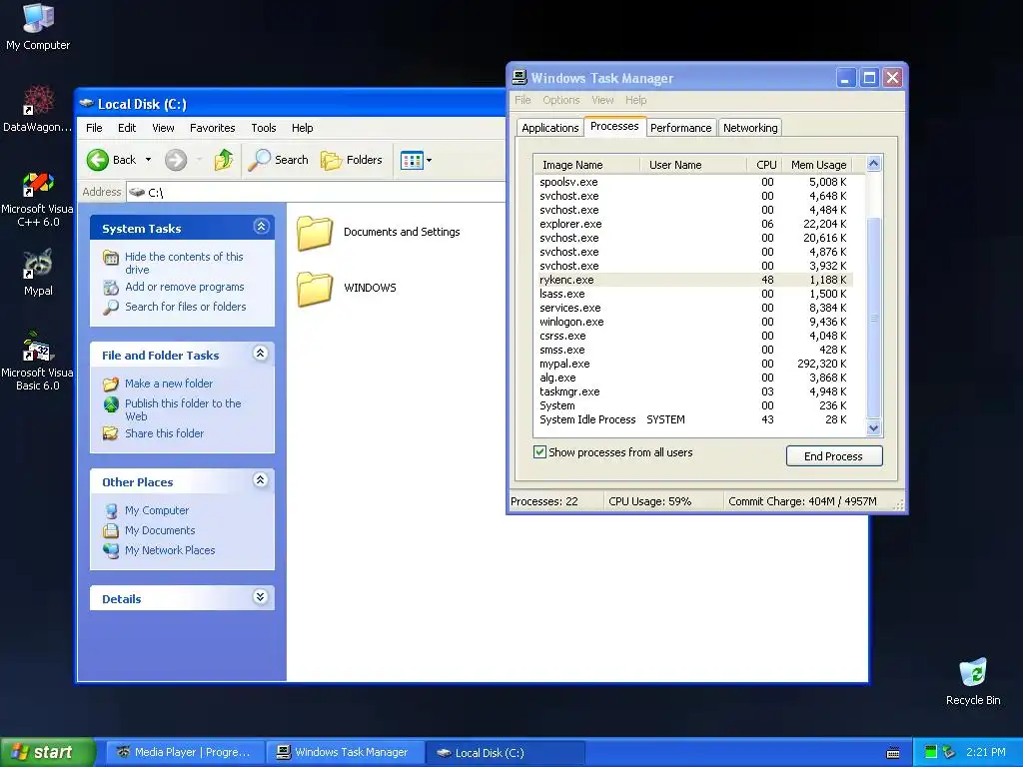Viewport: 1023px width, 767px height.
Task: Toggle the Folders pane button
Action: [351, 160]
